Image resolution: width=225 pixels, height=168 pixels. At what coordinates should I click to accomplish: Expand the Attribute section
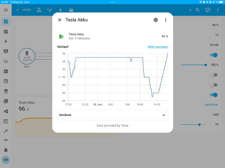[x=112, y=115]
